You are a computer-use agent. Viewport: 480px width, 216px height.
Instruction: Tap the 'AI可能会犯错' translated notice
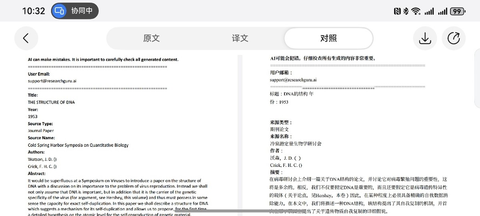[323, 58]
